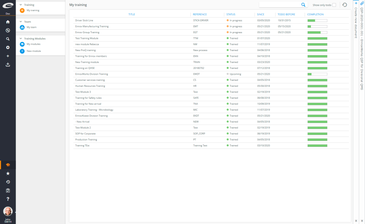This screenshot has height=224, width=365.
Task: Sort table by STATUS column header
Action: [231, 14]
